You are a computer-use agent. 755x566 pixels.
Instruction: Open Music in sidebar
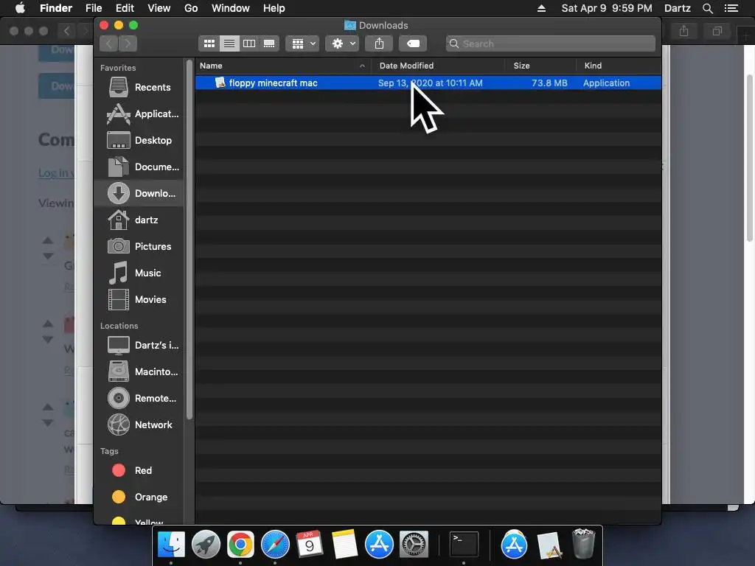point(139,273)
